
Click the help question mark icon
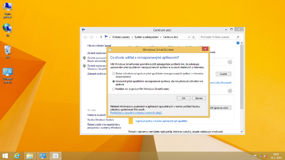[x=238, y=43]
